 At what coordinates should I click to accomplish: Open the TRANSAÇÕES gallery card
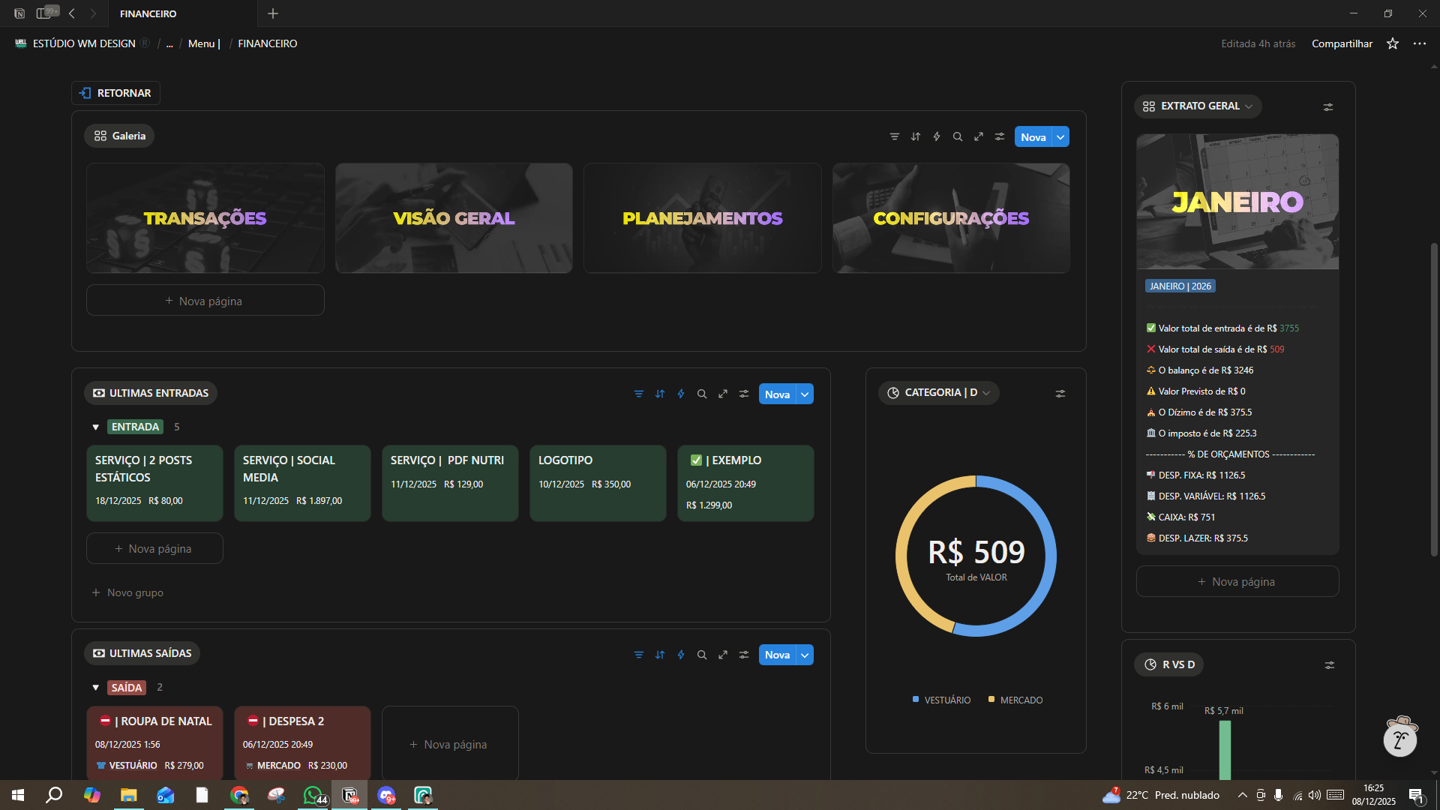205,218
